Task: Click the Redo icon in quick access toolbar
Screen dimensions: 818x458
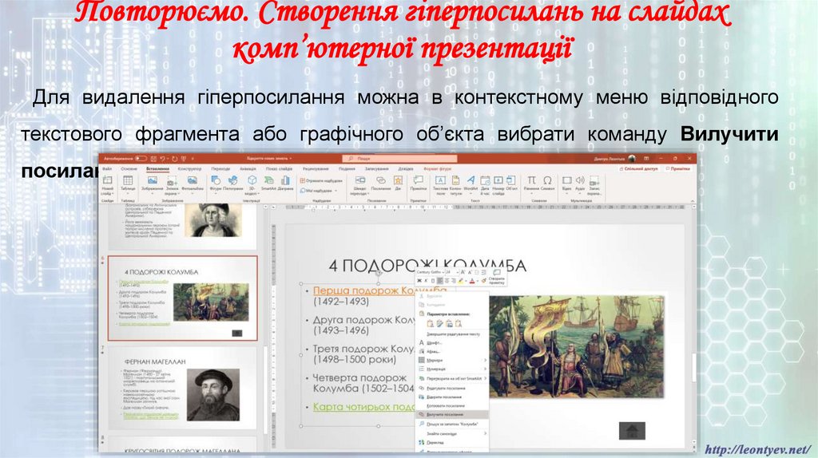Action: (x=175, y=159)
